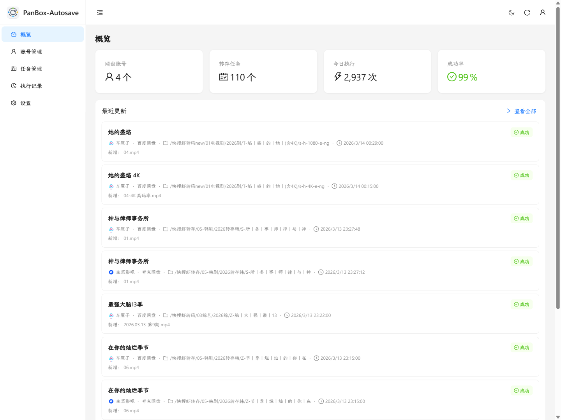
Task: Click the PanBox-Autosave logo icon
Action: (13, 12)
